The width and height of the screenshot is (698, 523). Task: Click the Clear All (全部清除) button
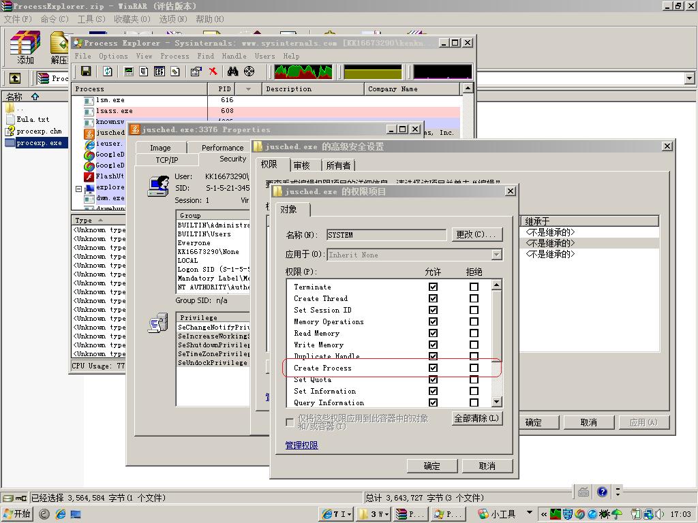(x=477, y=419)
